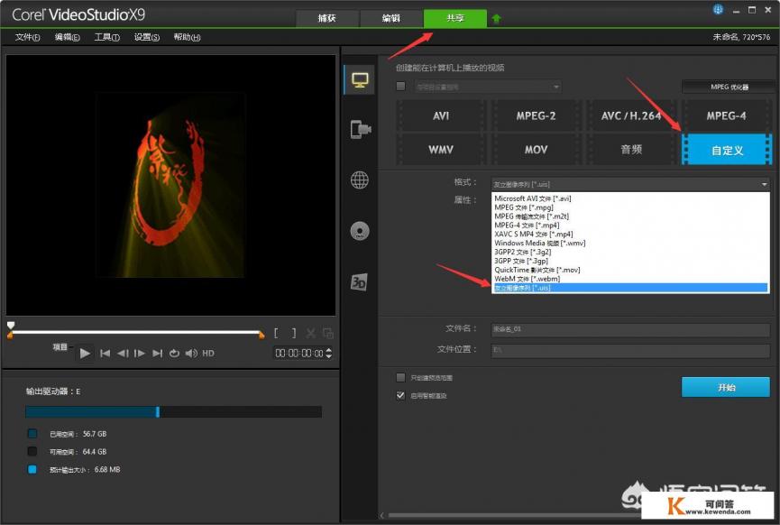Check the create preview range only box
The width and height of the screenshot is (780, 525).
tap(401, 377)
